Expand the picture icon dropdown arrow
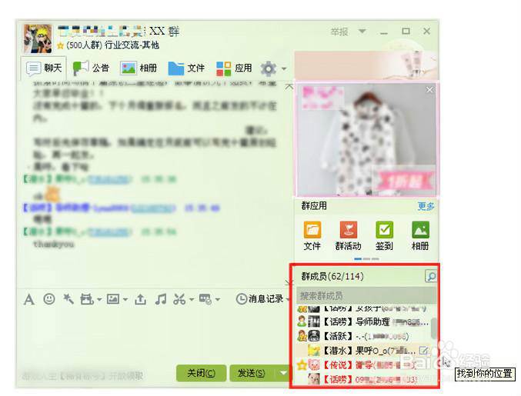This screenshot has height=396, width=521. [125, 300]
